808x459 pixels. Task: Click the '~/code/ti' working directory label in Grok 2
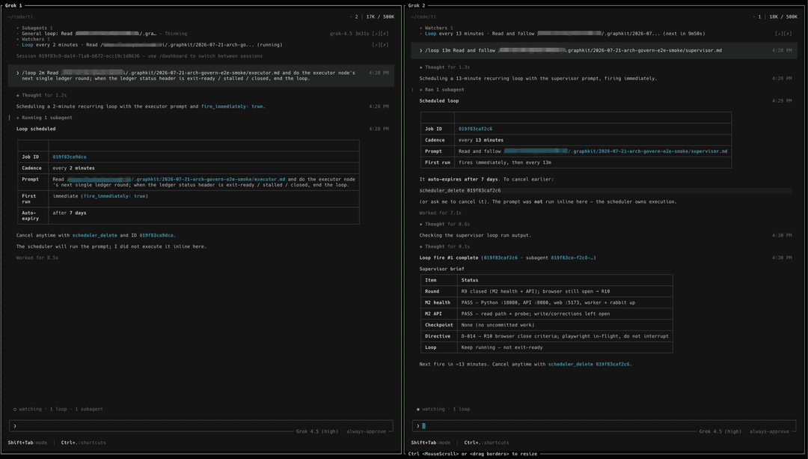point(423,17)
